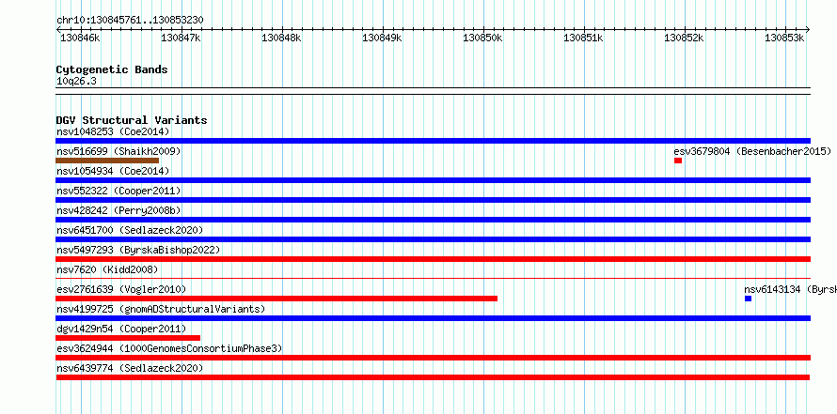Click the blue nsv6451700 variant bar

433,239
